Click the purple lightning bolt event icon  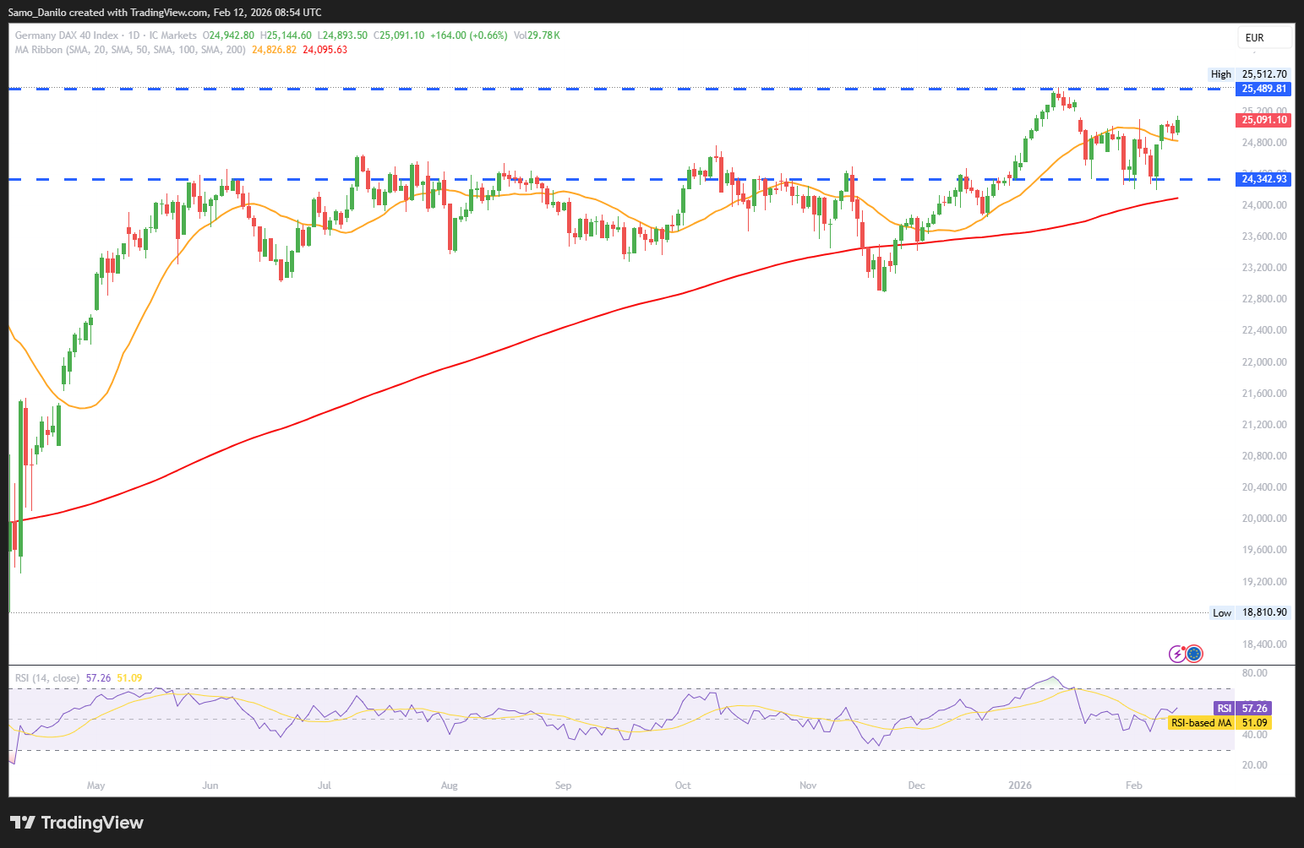click(x=1176, y=653)
